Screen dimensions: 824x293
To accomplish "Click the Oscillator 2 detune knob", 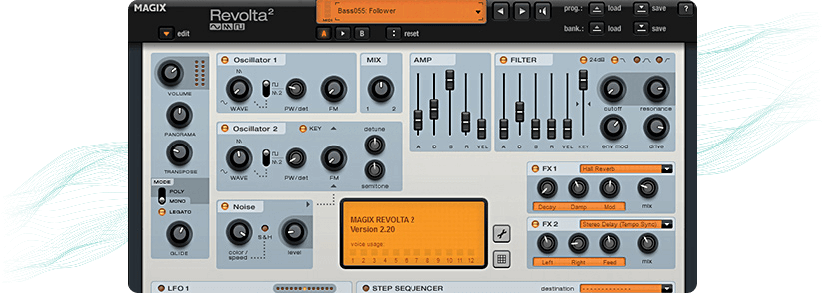I will click(x=374, y=145).
